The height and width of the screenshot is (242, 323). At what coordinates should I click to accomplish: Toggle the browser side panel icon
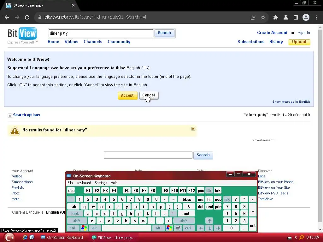tap(296, 18)
